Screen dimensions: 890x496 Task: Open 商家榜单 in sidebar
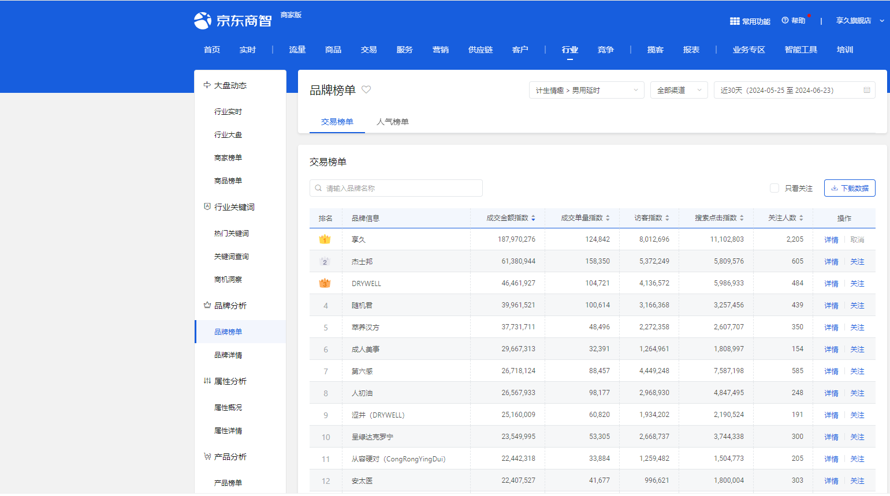(x=228, y=158)
